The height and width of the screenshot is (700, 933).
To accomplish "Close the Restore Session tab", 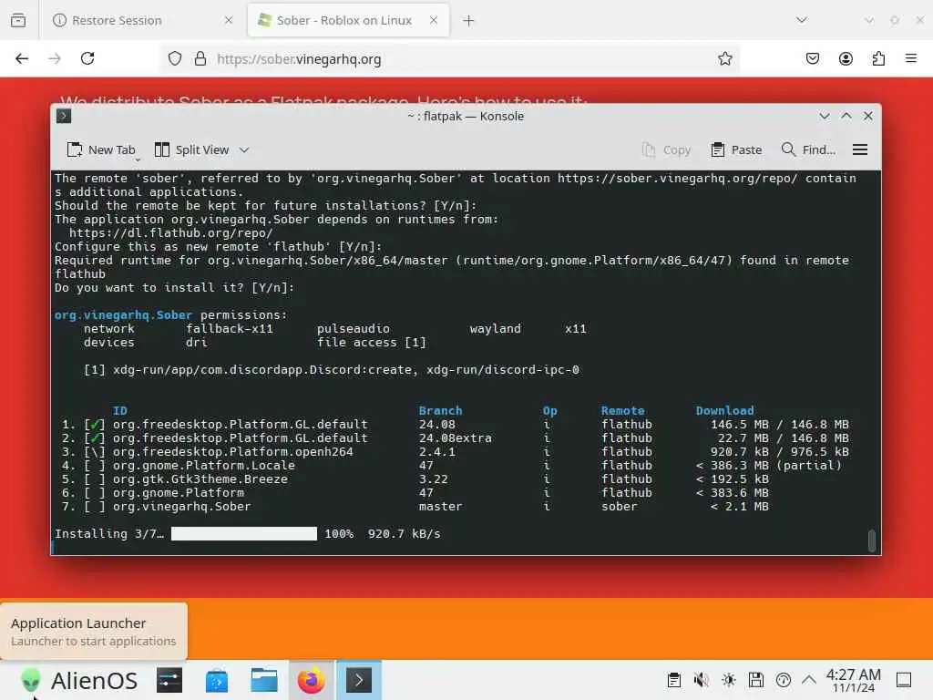I will point(229,20).
